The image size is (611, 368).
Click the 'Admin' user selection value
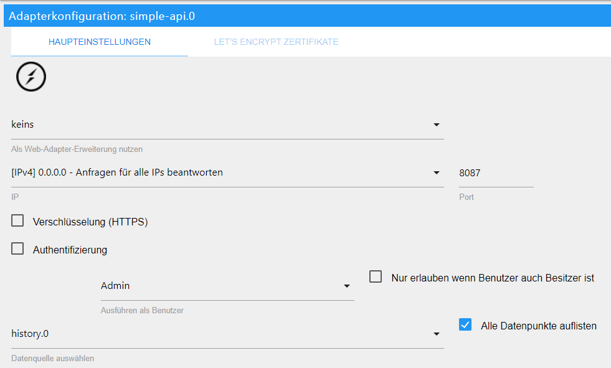click(x=115, y=286)
